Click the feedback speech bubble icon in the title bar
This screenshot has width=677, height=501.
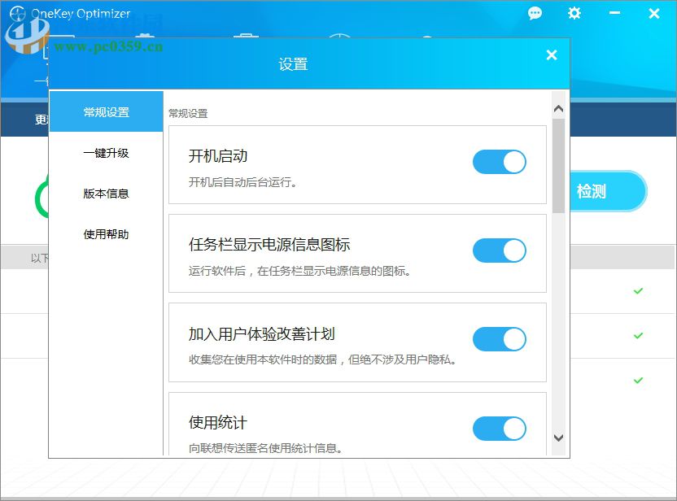coord(535,13)
